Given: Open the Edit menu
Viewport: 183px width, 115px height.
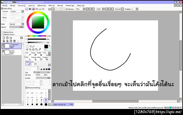Looking at the screenshot, I should pos(13,5).
